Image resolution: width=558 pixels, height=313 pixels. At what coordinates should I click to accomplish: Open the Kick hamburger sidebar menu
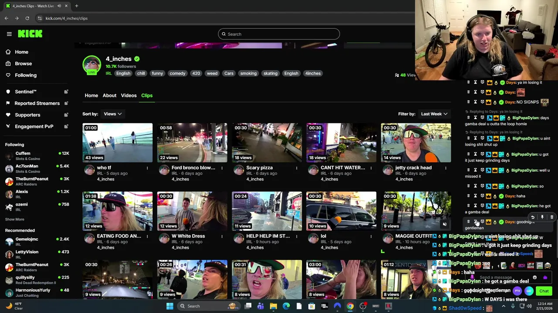click(x=9, y=34)
